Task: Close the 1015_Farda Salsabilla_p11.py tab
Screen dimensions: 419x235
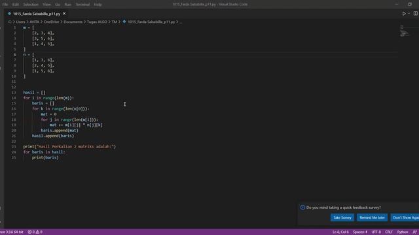Action: coord(64,14)
